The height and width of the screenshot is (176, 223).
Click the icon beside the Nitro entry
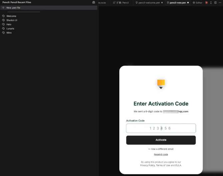click(x=3, y=33)
